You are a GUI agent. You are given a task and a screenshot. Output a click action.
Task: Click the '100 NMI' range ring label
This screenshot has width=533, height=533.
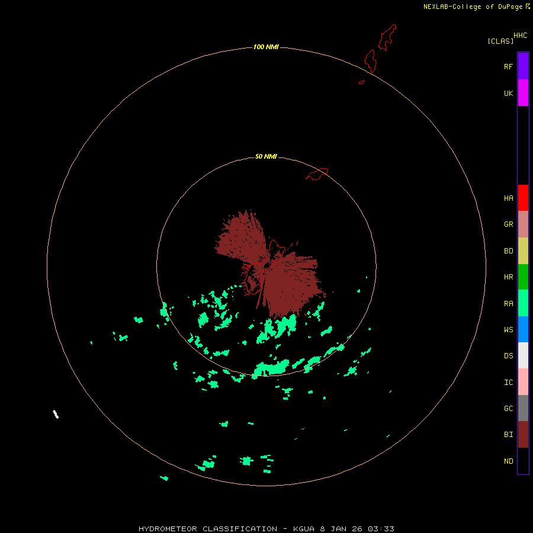pyautogui.click(x=266, y=47)
